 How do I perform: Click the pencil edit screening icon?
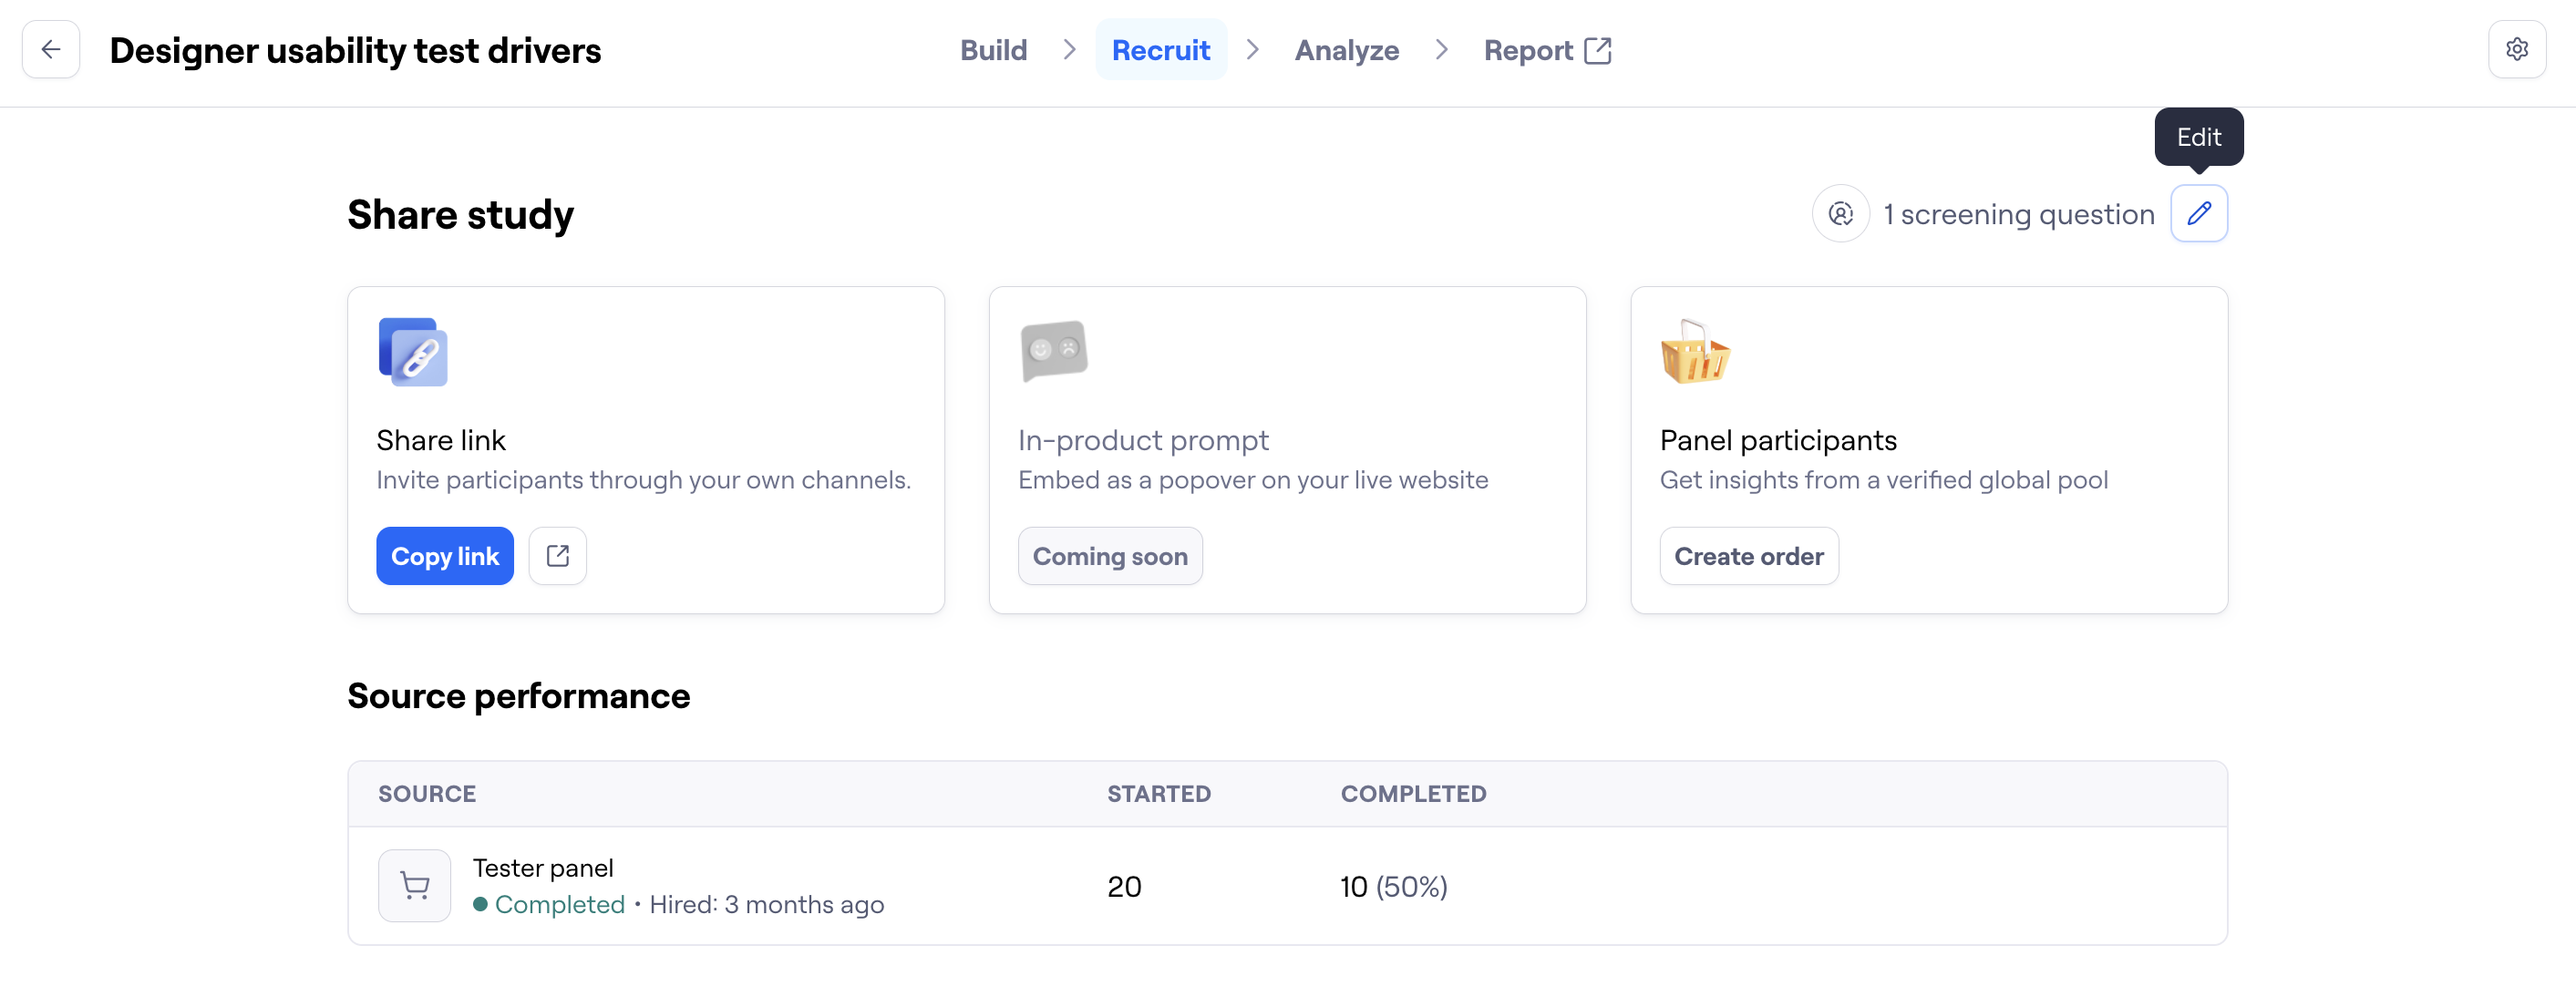(2198, 214)
